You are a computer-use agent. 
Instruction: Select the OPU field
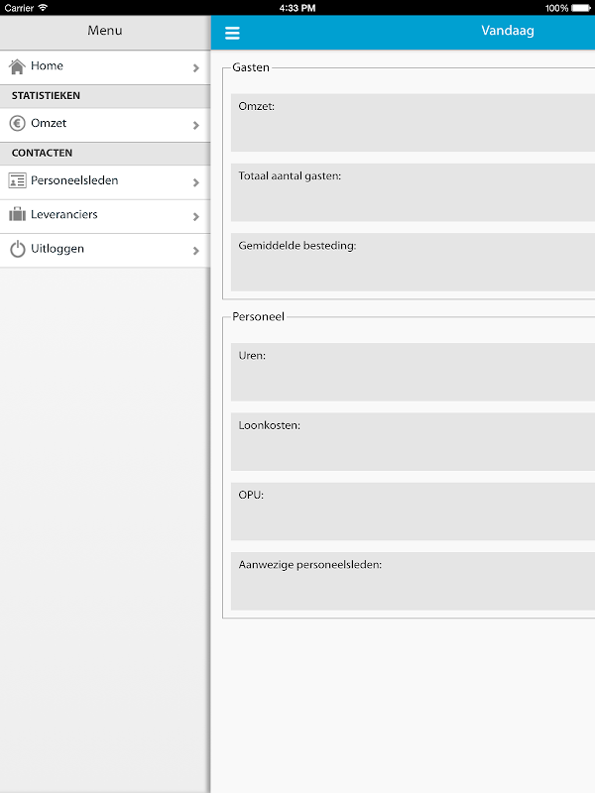click(413, 511)
